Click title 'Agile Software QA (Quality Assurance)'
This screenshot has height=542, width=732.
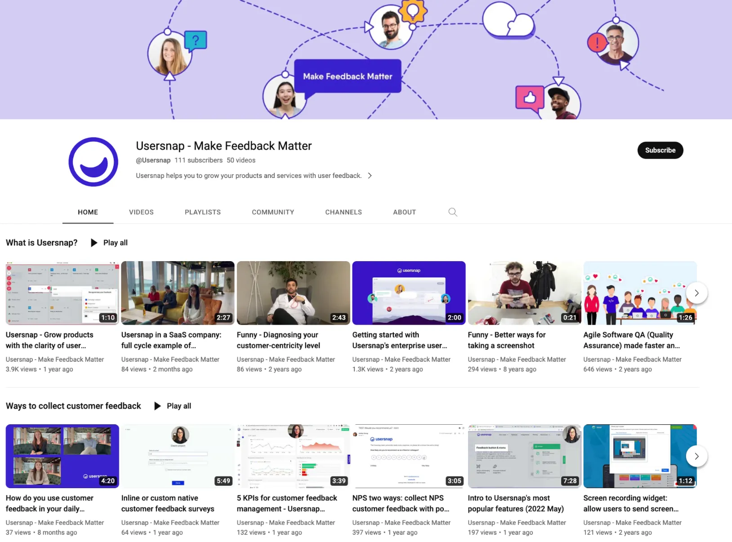pyautogui.click(x=632, y=340)
